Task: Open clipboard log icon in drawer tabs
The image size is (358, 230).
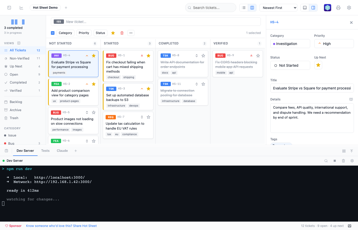Action: [6, 151]
